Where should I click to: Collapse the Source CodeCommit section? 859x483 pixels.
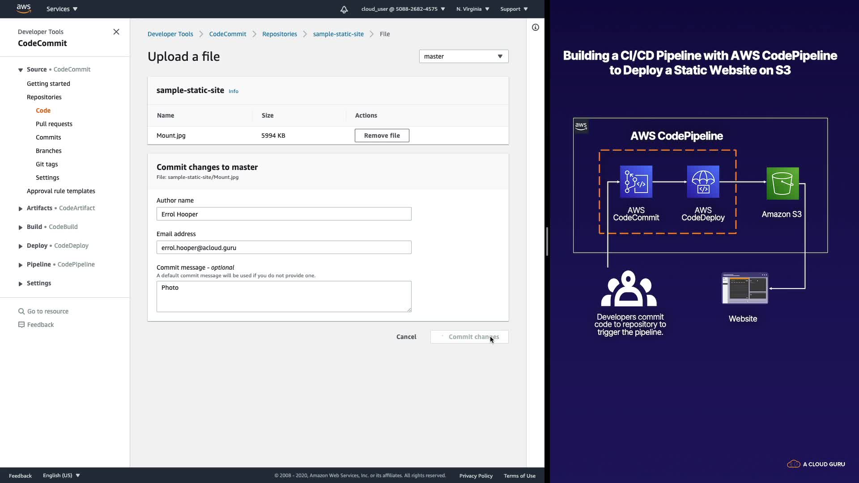click(21, 70)
